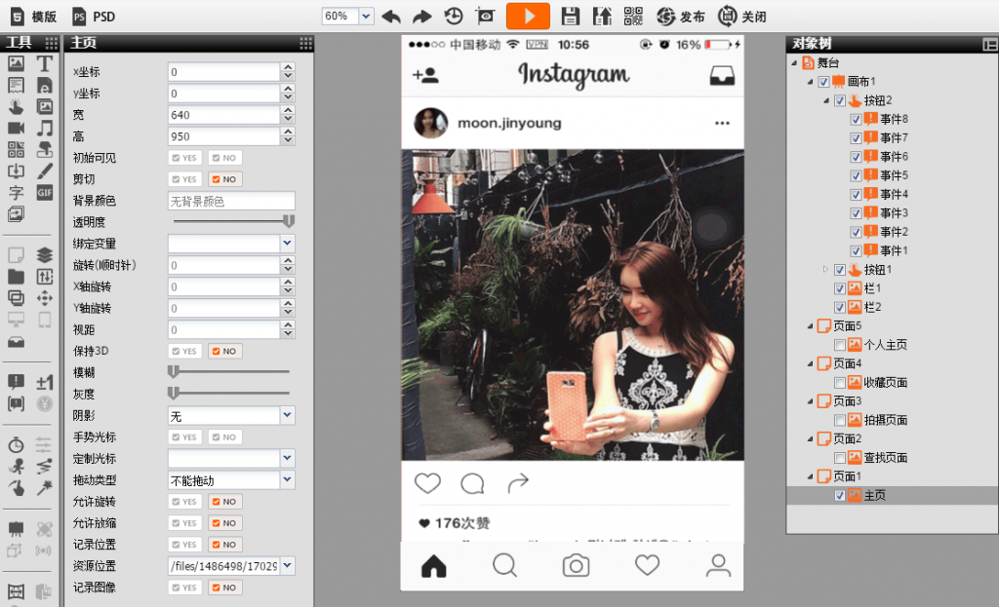Adjust the 透明度 opacity slider
This screenshot has width=999, height=607.
click(230, 221)
